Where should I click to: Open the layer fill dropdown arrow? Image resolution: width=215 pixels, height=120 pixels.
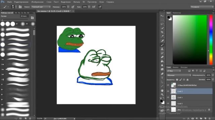[x=213, y=79]
